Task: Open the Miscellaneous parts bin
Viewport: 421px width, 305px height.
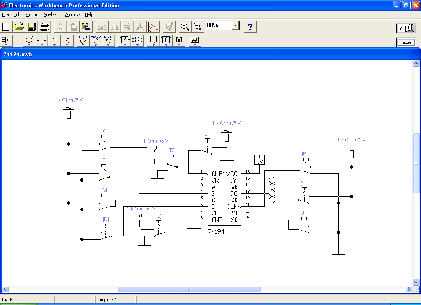Action: [179, 41]
